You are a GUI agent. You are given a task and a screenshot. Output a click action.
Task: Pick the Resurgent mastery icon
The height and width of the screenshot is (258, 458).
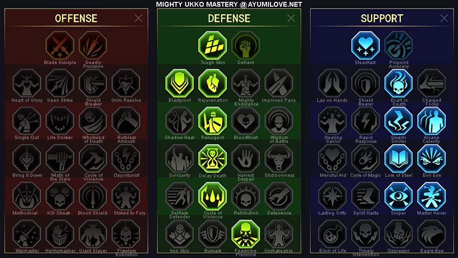(x=213, y=121)
